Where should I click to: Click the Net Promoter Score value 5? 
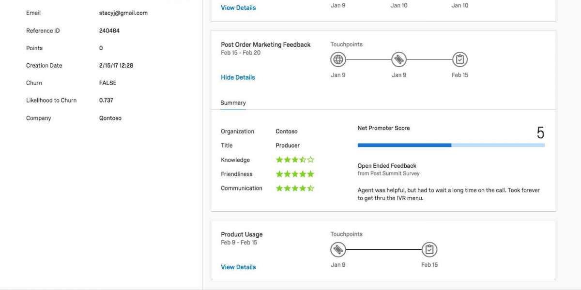[x=540, y=133]
